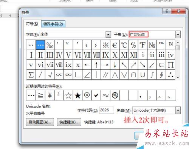Select the summation ∑ symbol
Viewport: 189px width, 149px height.
31,74
